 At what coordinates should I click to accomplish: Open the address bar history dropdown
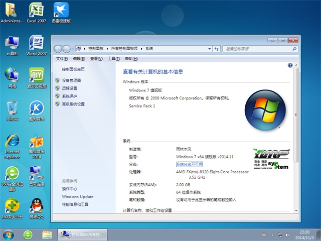point(210,49)
